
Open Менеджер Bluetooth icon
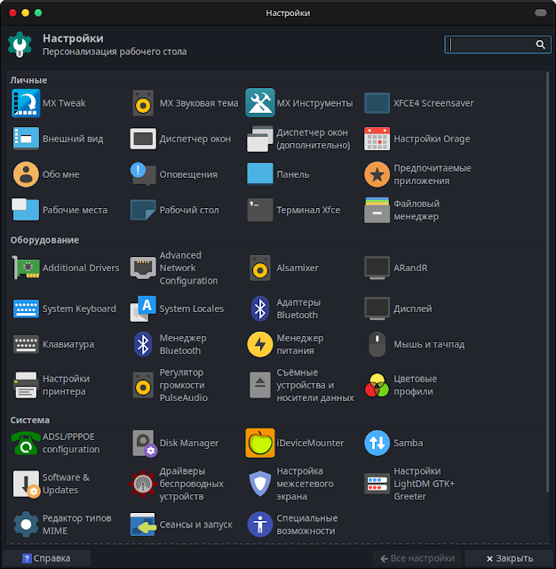pyautogui.click(x=143, y=344)
